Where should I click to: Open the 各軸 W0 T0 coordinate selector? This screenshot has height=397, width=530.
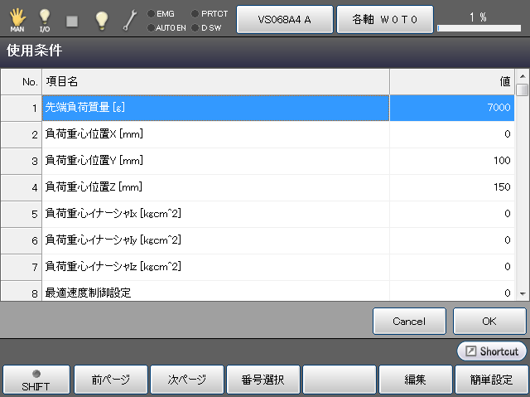point(382,19)
